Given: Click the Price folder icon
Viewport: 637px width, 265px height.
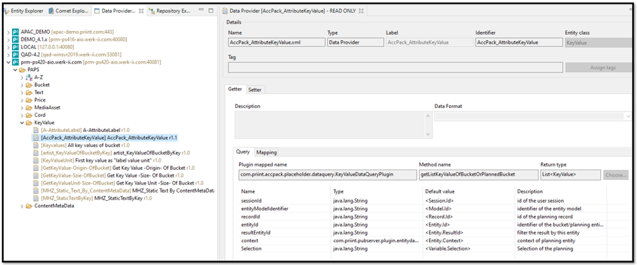Looking at the screenshot, I should click(x=29, y=100).
